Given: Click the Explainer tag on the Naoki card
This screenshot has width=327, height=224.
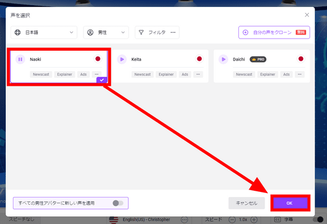Looking at the screenshot, I should [x=65, y=75].
